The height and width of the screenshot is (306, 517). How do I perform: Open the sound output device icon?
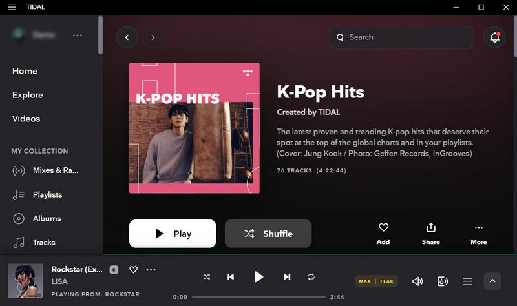click(x=443, y=281)
